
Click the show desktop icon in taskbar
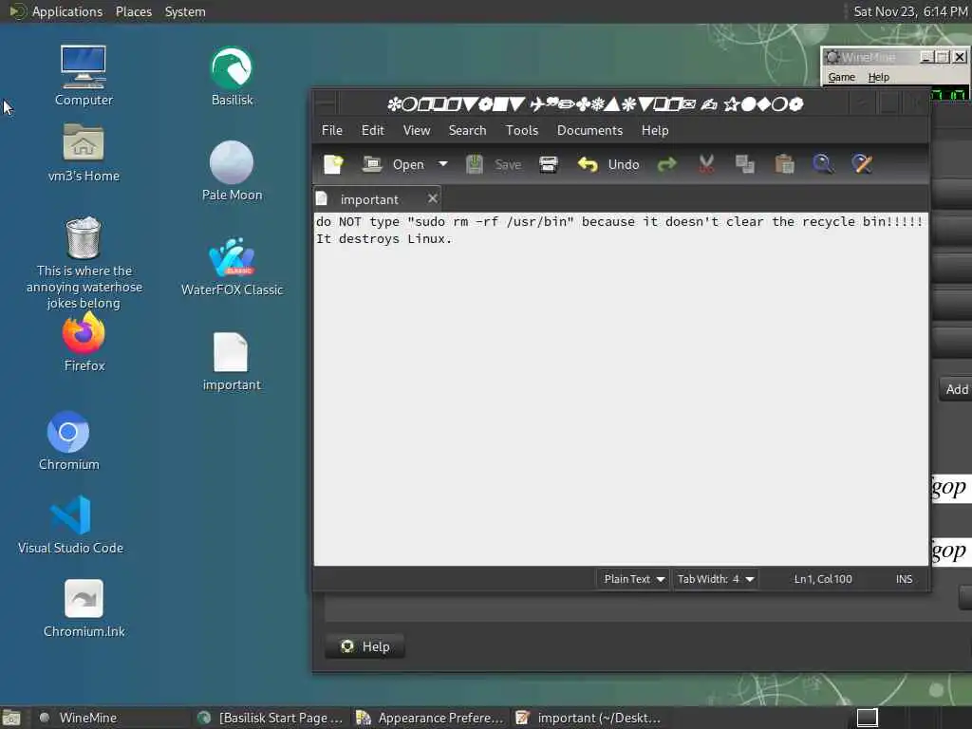pyautogui.click(x=11, y=718)
